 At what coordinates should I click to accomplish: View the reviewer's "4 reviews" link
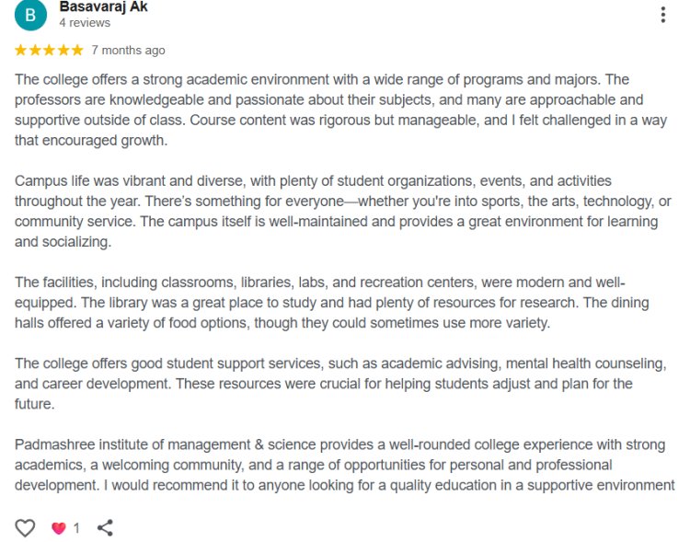tap(85, 23)
